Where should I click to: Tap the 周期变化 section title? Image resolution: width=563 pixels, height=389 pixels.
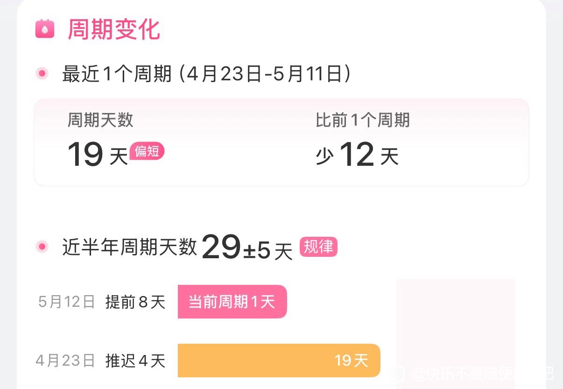tap(114, 29)
